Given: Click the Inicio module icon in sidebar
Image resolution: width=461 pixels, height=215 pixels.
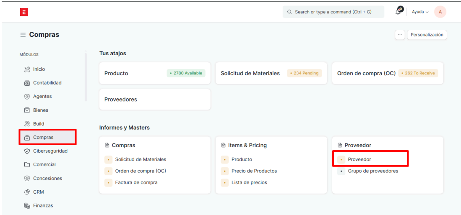Looking at the screenshot, I should [x=27, y=69].
